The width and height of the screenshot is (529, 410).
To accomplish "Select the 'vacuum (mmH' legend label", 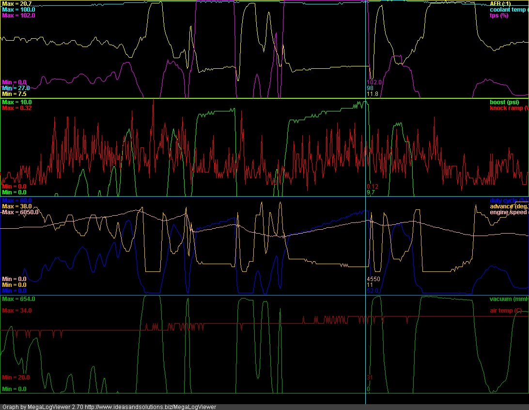I will pos(509,299).
